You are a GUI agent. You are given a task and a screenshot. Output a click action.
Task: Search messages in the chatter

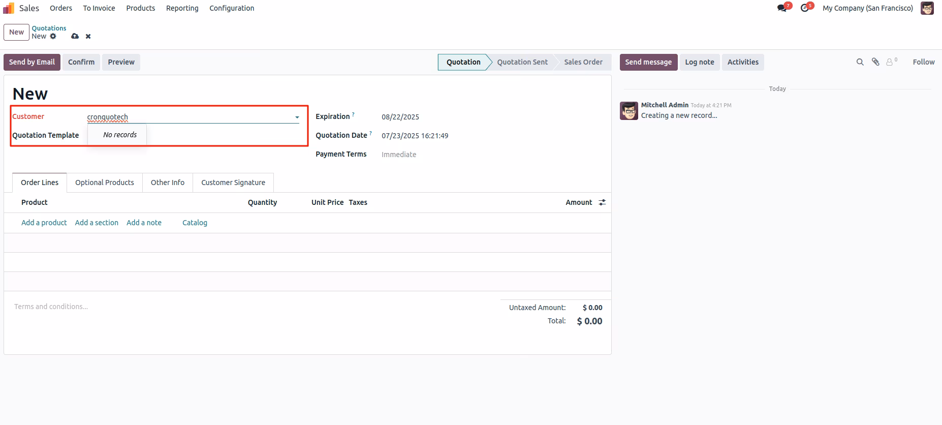(x=860, y=62)
